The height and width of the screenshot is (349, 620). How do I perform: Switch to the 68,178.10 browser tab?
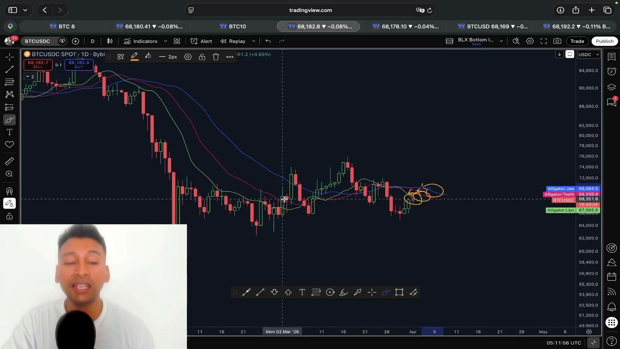click(406, 26)
